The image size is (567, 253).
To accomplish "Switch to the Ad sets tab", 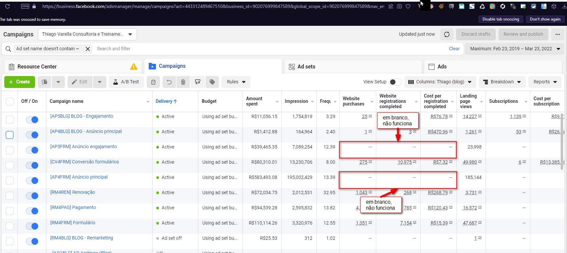I will tap(306, 67).
